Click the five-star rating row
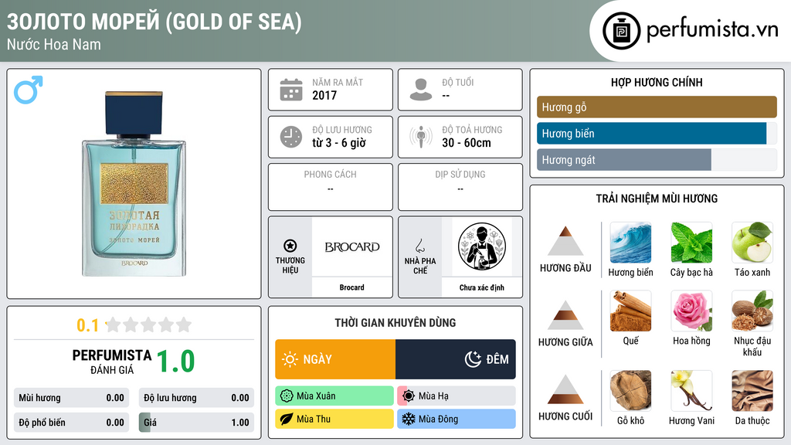This screenshot has width=791, height=445. (148, 324)
